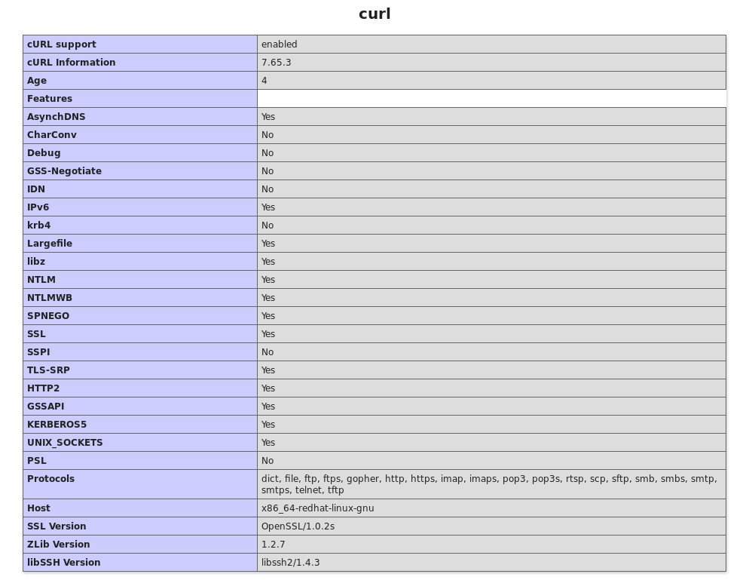
Task: Click the libSSH Version row label
Action: 64,563
